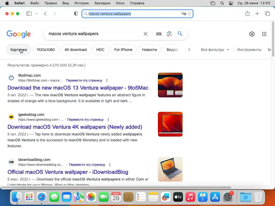The image size is (275, 206).
Task: Open Google virtual keyboard icon
Action: pos(159,34)
